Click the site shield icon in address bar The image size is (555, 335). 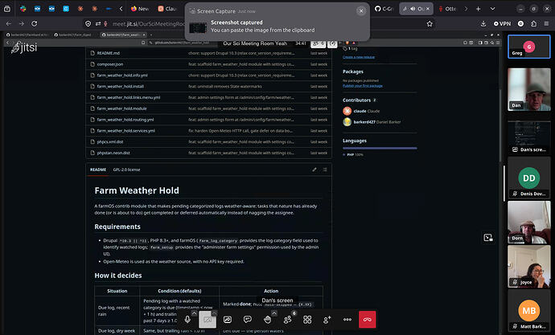pyautogui.click(x=88, y=23)
